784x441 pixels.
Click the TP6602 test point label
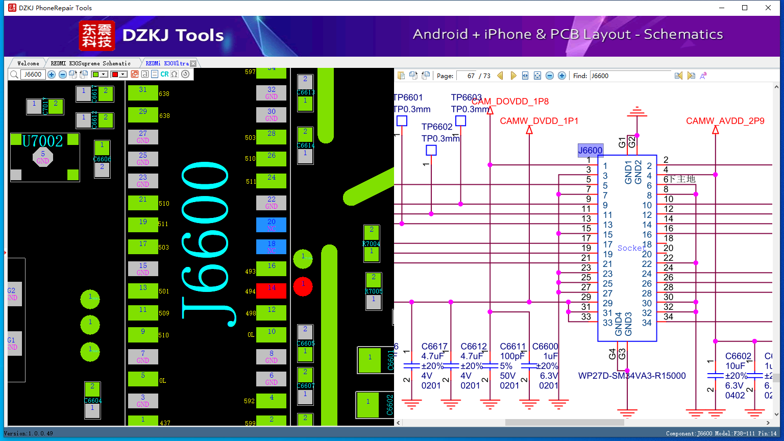(437, 127)
